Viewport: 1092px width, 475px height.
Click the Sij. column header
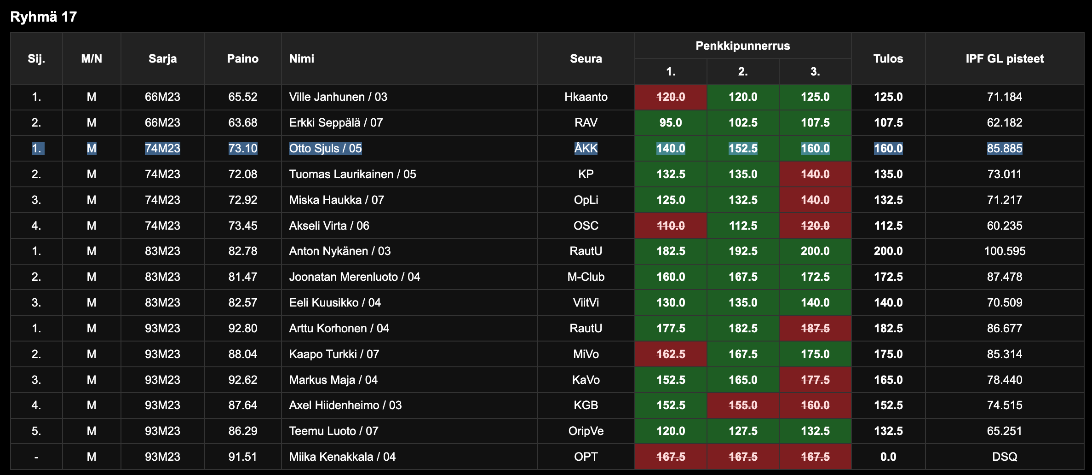point(36,58)
